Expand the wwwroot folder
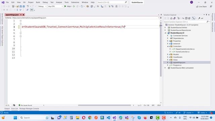 pyautogui.click(x=168, y=44)
